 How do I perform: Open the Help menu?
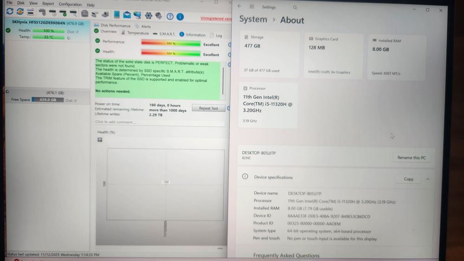click(x=90, y=5)
